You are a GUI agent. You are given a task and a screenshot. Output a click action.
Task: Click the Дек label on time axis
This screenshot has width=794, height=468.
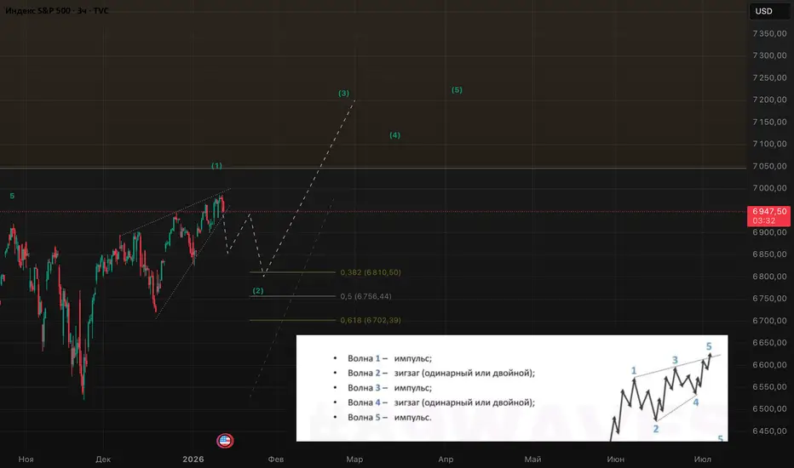tap(103, 459)
